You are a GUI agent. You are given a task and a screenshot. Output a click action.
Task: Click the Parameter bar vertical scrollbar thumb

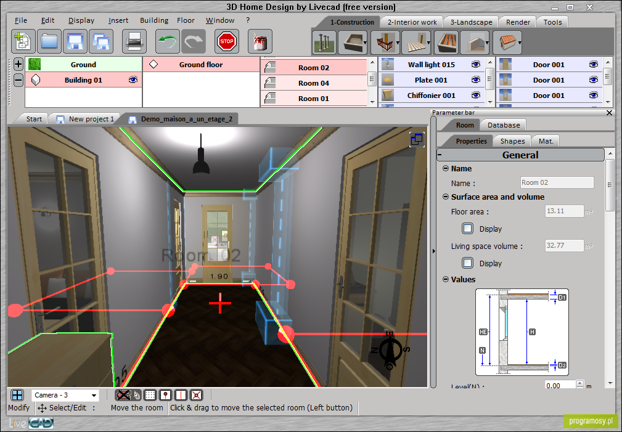(x=610, y=184)
